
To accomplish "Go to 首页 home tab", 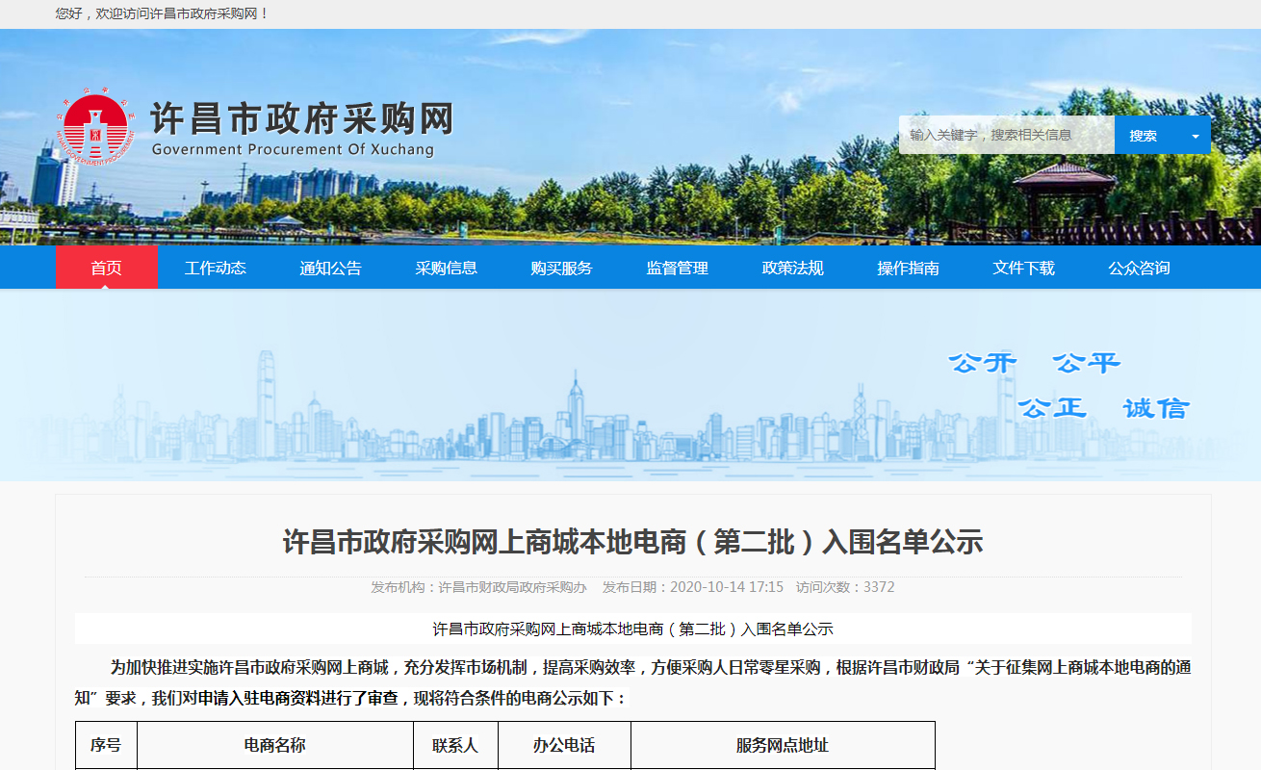I will tap(106, 268).
